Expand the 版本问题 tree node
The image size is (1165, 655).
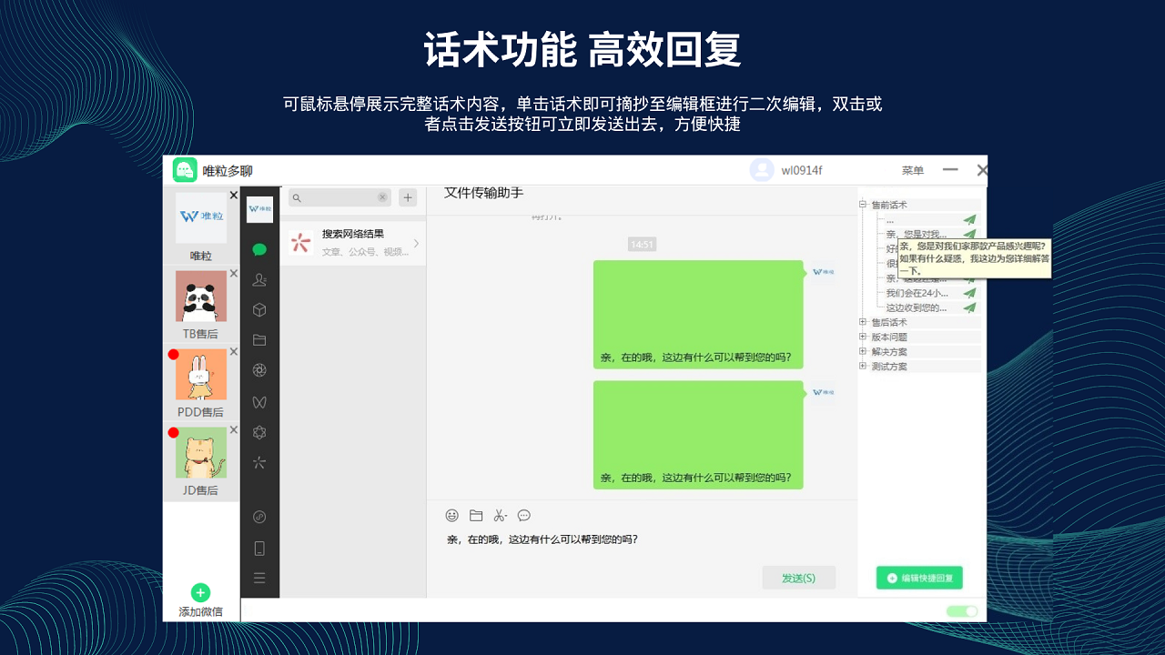(x=863, y=337)
